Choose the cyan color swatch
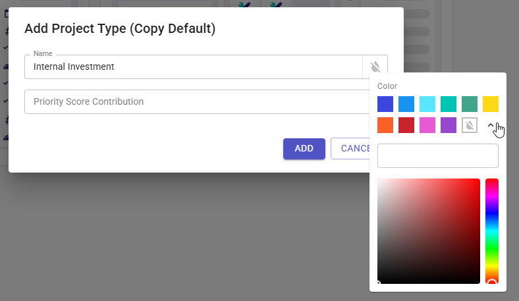 click(427, 104)
